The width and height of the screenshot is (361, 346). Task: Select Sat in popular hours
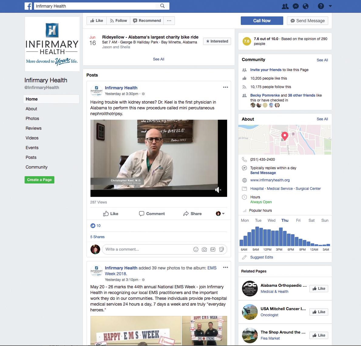click(x=311, y=220)
